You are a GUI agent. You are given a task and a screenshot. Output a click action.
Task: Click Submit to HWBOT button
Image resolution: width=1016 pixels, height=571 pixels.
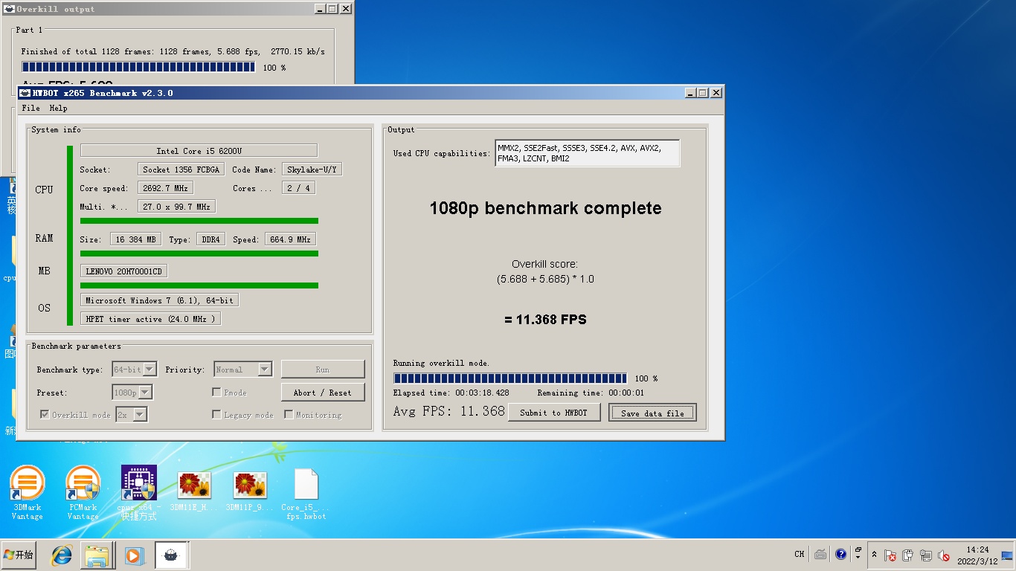554,413
